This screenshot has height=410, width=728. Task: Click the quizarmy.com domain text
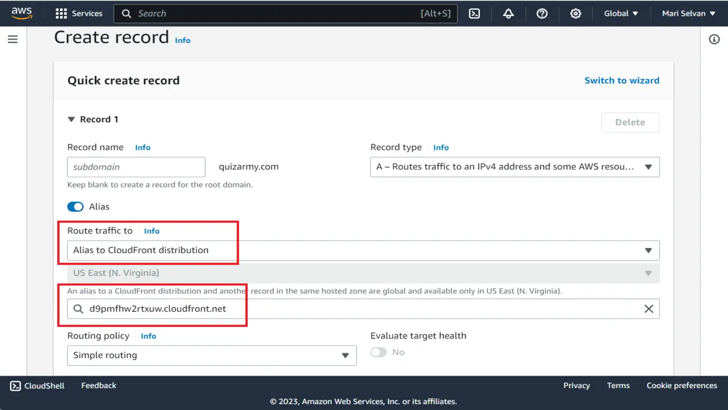coord(249,167)
